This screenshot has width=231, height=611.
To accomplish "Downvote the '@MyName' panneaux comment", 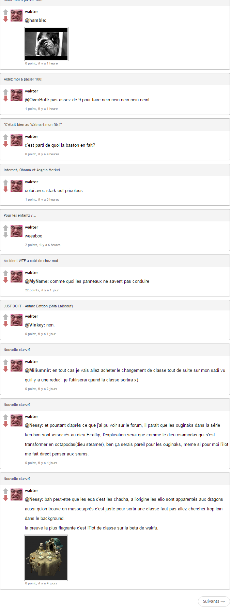I will (x=5, y=280).
